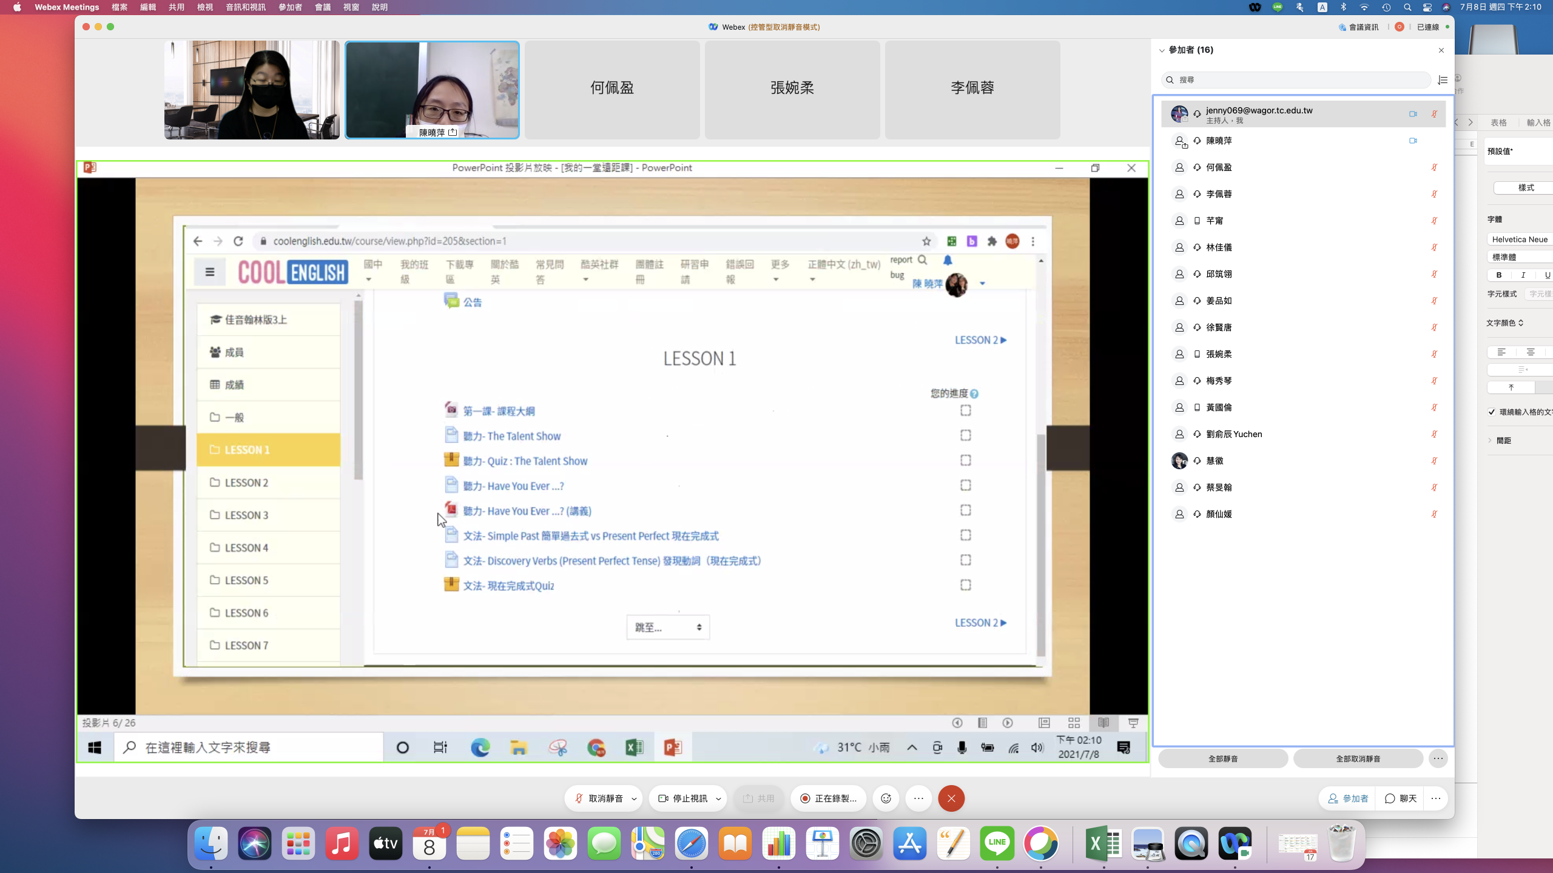The width and height of the screenshot is (1553, 873).
Task: Click the red end meeting button
Action: tap(951, 798)
